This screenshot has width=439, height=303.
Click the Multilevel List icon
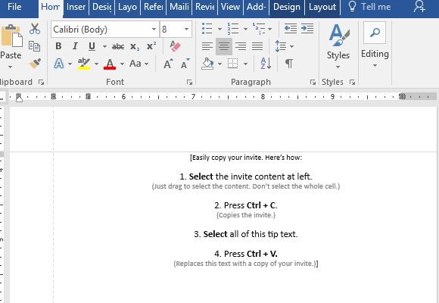(259, 29)
